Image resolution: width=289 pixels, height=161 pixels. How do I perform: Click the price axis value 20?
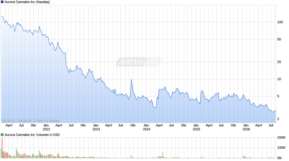pyautogui.click(x=279, y=62)
